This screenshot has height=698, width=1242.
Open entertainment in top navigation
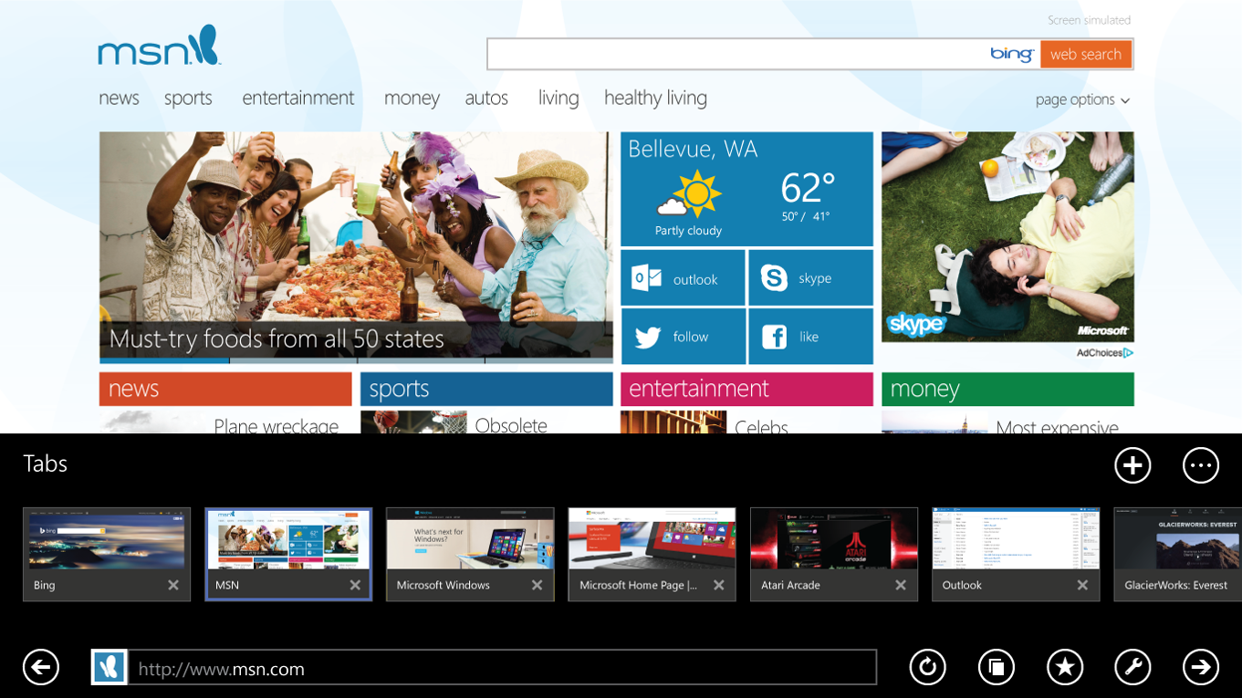pos(297,98)
